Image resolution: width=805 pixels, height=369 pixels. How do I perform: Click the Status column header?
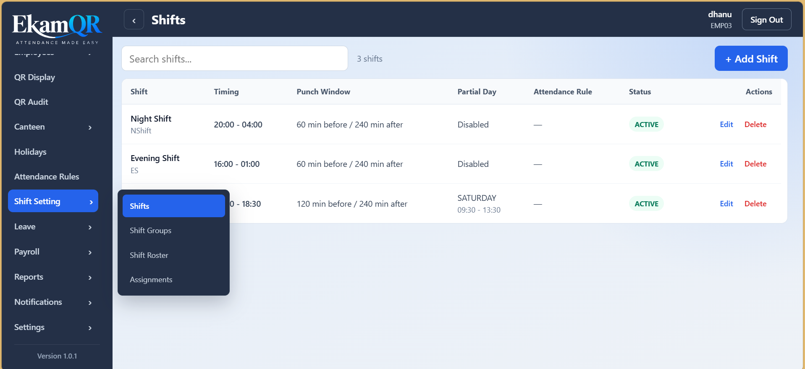(x=640, y=92)
